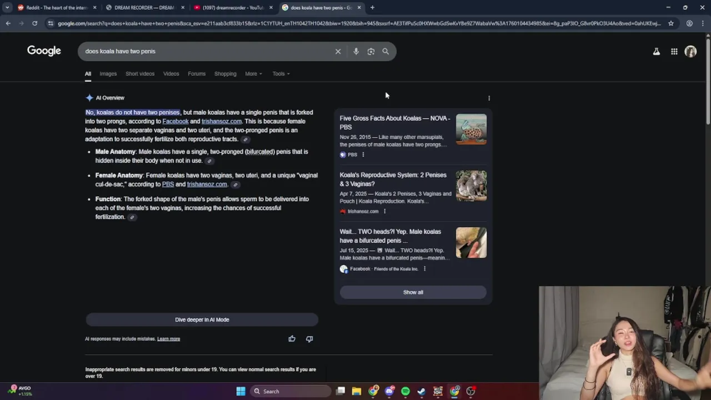711x400 pixels.
Task: Switch to Videos results tab
Action: 171,74
